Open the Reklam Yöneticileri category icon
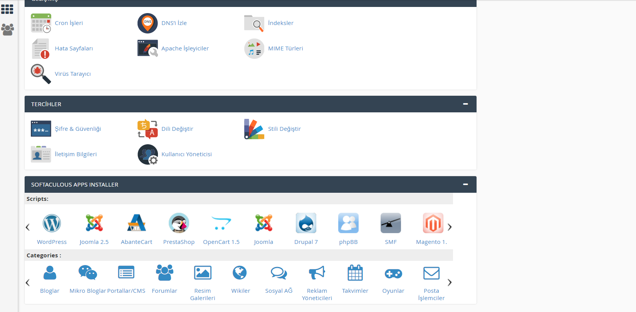 pyautogui.click(x=317, y=273)
